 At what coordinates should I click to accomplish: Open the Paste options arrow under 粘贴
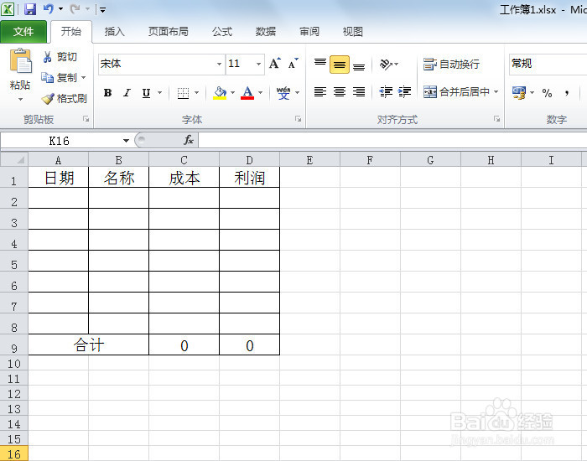tap(21, 99)
